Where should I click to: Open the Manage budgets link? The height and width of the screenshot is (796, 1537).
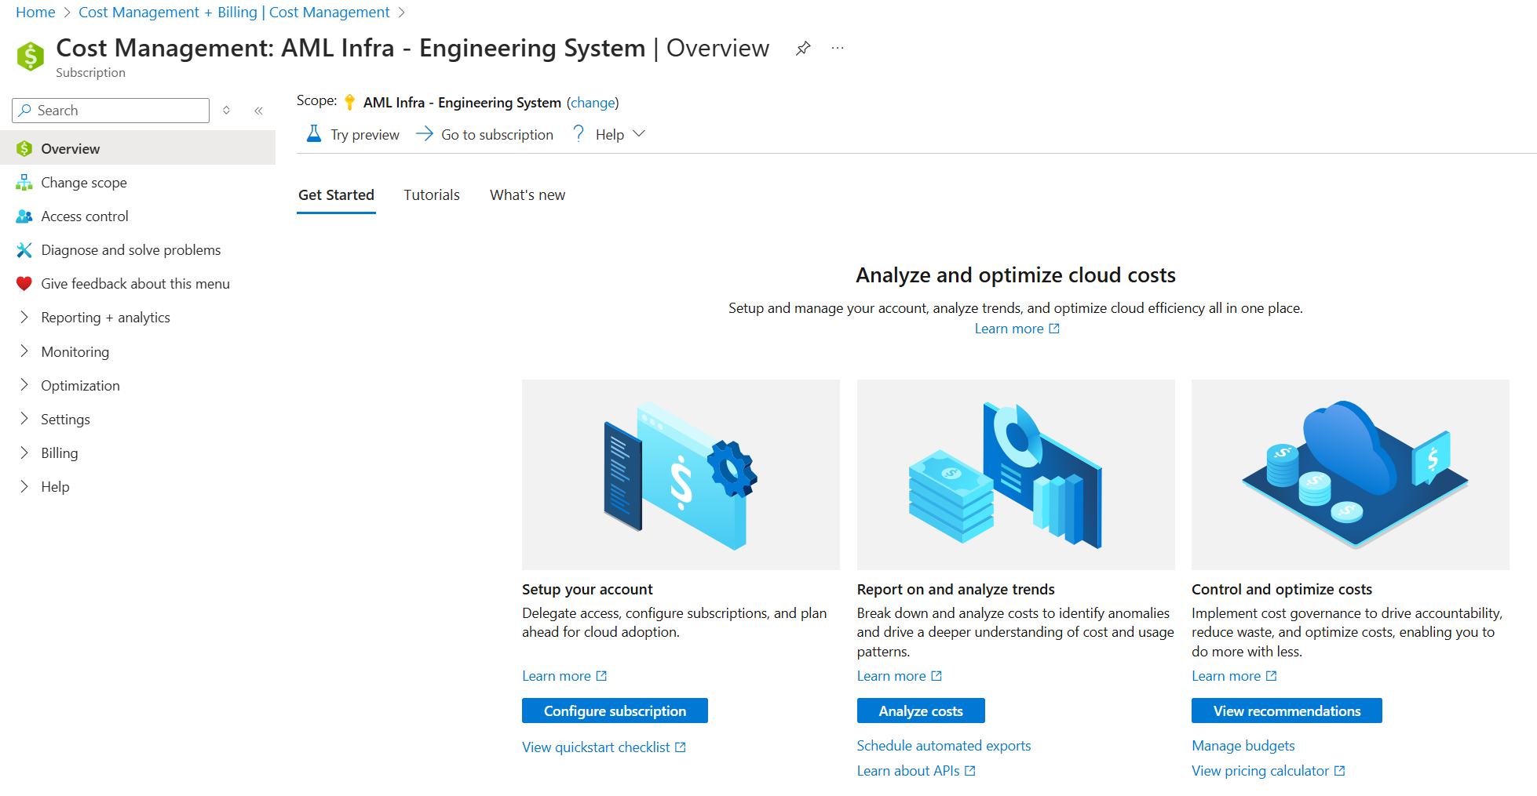(x=1243, y=745)
